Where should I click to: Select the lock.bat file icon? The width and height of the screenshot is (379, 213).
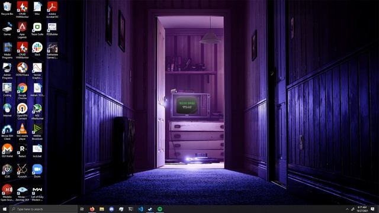coord(37,150)
